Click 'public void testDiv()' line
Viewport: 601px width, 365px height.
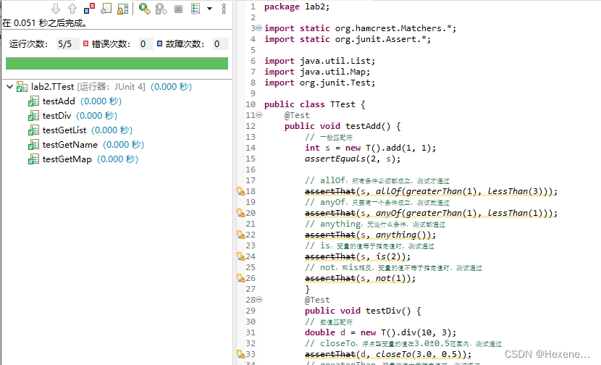point(363,311)
